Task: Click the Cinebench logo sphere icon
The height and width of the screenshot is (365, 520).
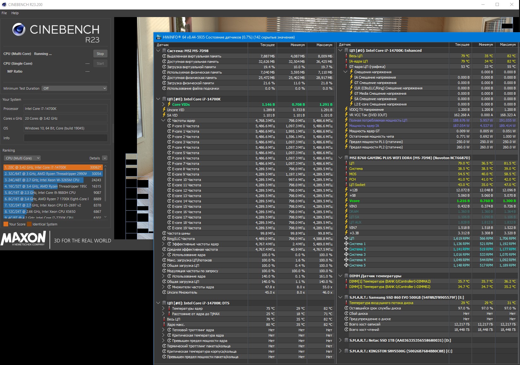Action: (19, 29)
